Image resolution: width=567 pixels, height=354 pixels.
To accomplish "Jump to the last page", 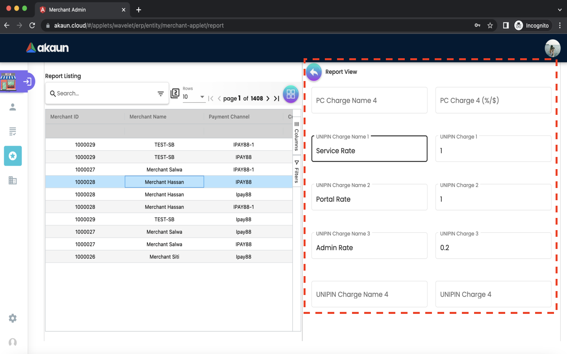I will (x=276, y=98).
